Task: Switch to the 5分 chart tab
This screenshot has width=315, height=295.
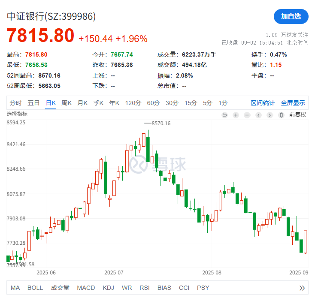Action: point(208,103)
